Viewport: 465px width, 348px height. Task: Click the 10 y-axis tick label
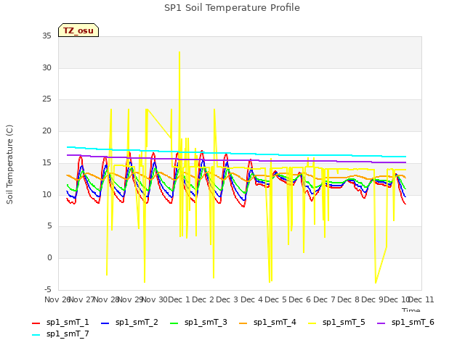click(46, 194)
